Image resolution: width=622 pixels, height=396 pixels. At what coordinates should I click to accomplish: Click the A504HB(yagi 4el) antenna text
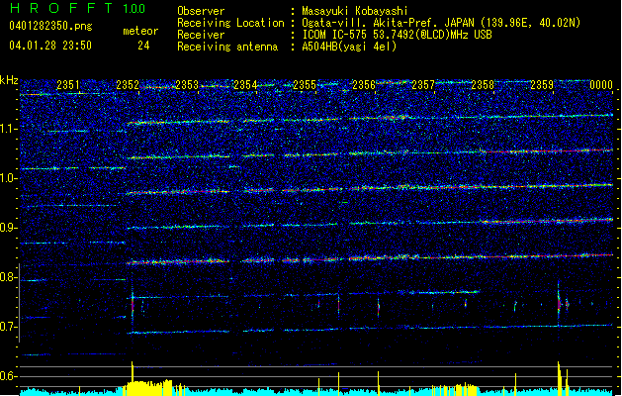click(349, 47)
